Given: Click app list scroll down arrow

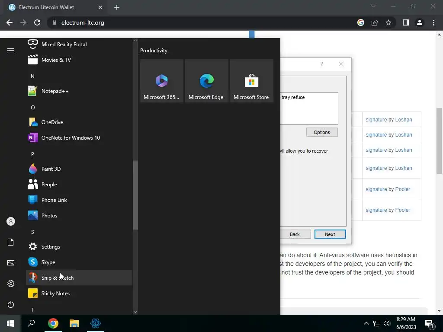Looking at the screenshot, I should tap(135, 312).
